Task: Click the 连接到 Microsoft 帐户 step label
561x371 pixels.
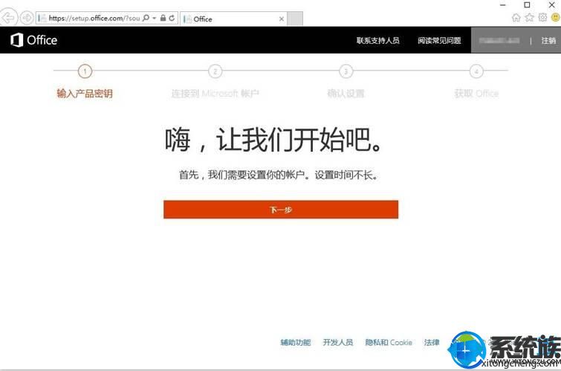Action: point(215,94)
